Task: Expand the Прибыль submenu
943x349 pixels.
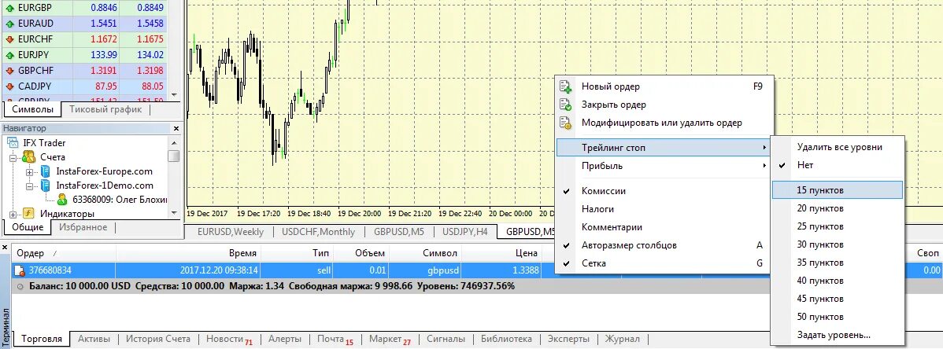Action: pyautogui.click(x=663, y=165)
